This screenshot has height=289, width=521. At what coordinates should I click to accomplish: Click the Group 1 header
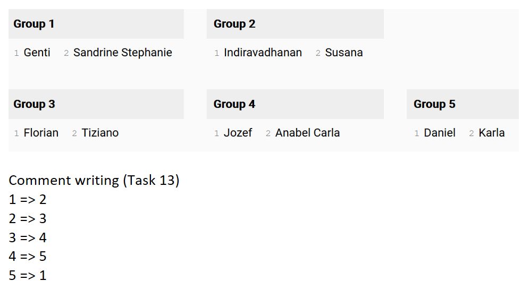click(34, 24)
